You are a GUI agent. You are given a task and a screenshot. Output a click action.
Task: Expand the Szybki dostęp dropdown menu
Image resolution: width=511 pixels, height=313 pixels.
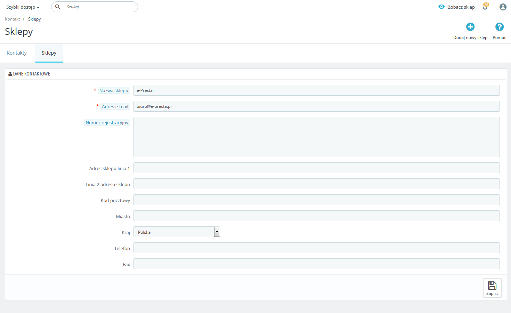pyautogui.click(x=23, y=7)
